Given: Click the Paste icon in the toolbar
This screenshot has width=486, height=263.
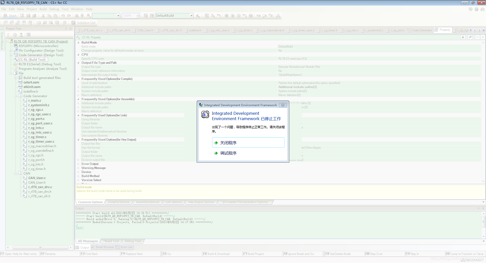Looking at the screenshot, I should tap(55, 16).
